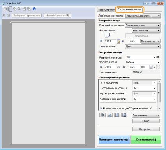Select the hand Move image tool
Screen dimensions: 166x150
tap(15, 9)
